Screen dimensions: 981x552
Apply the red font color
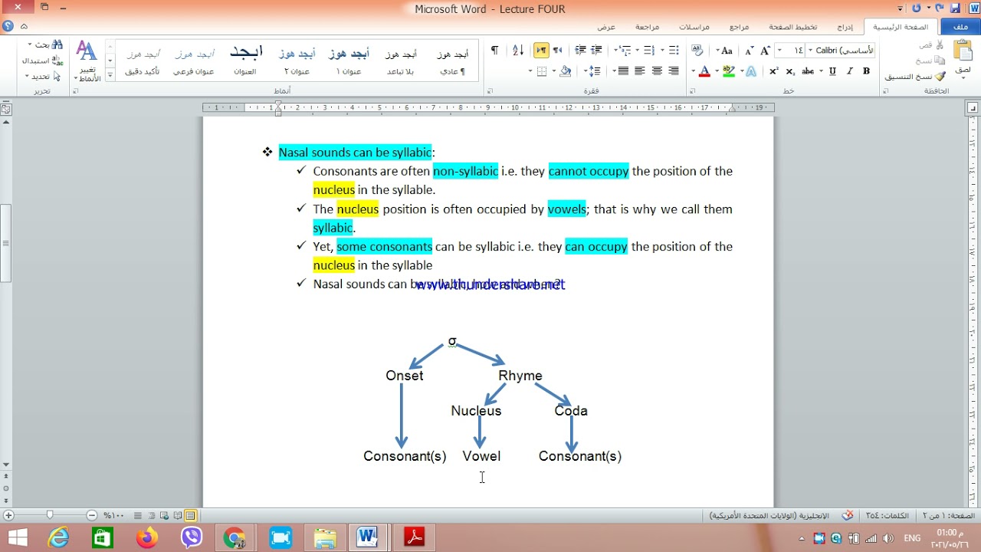pos(704,71)
